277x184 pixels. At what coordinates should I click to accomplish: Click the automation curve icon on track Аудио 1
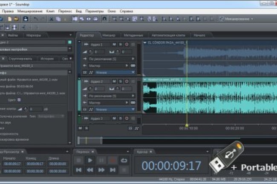[x=91, y=72]
